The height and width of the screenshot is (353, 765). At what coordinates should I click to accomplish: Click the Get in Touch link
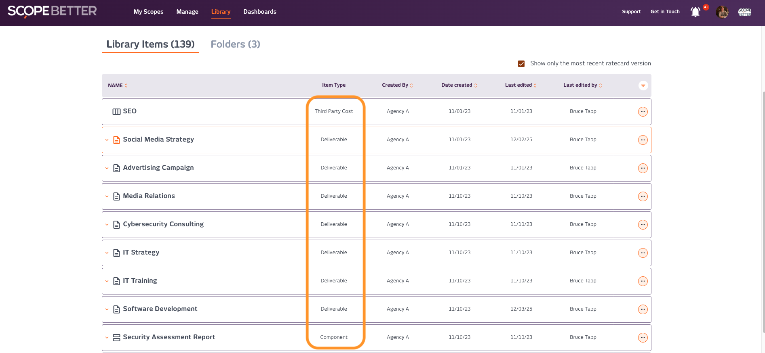665,12
